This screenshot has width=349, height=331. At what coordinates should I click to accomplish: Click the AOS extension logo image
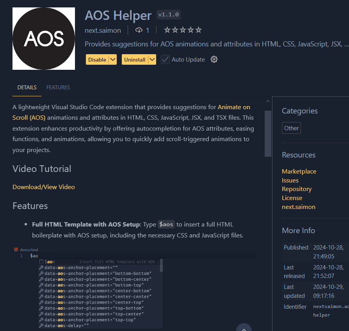[x=44, y=39]
